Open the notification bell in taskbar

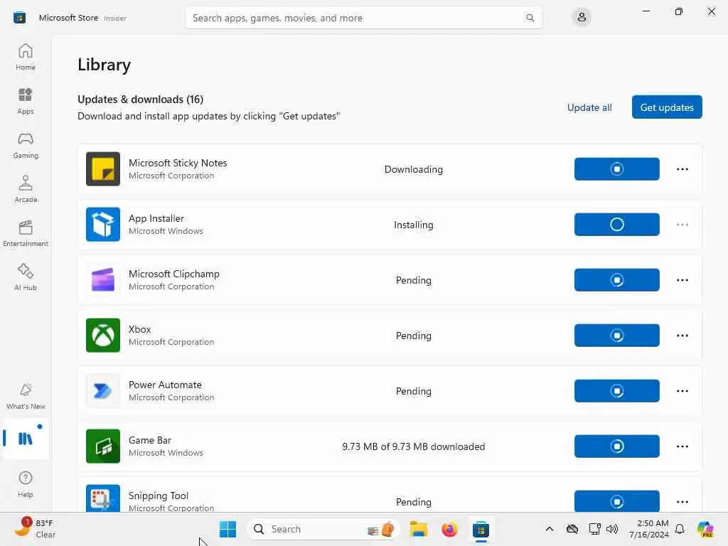click(679, 529)
